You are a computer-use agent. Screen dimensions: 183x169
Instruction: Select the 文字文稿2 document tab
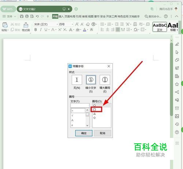pyautogui.click(x=44, y=9)
